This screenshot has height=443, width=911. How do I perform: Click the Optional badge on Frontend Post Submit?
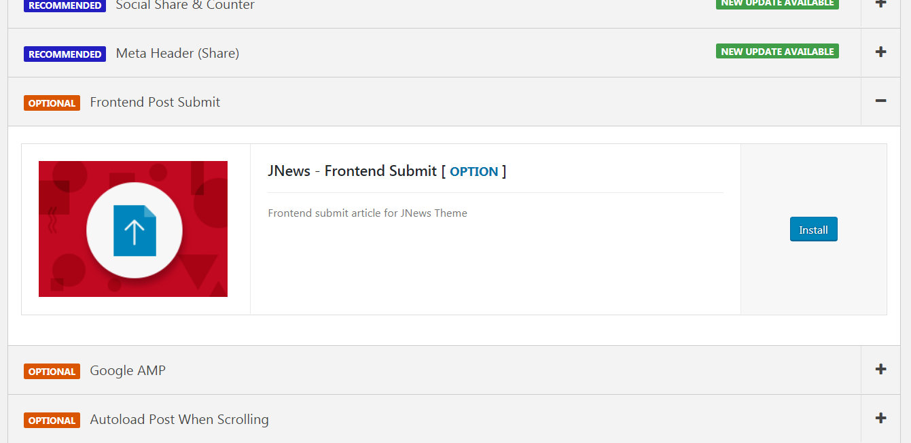pos(52,103)
